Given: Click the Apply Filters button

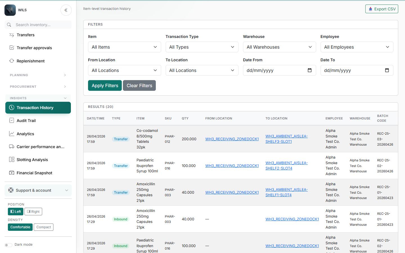Looking at the screenshot, I should click(x=105, y=85).
